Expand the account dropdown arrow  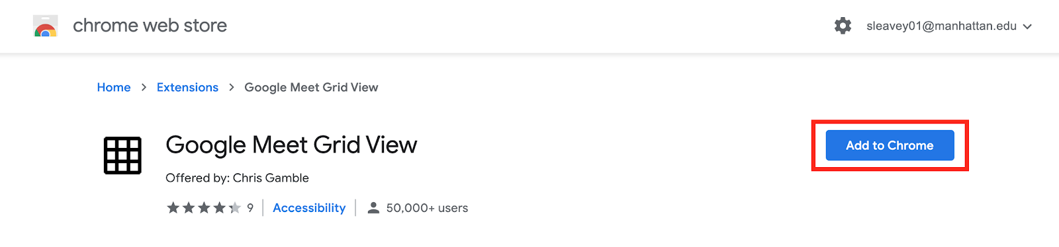point(1027,27)
